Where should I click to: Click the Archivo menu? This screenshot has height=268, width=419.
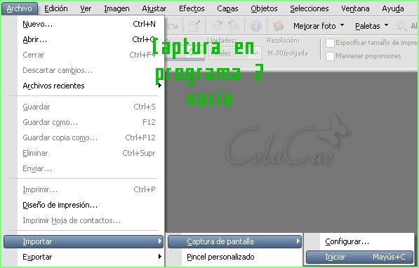(20, 8)
